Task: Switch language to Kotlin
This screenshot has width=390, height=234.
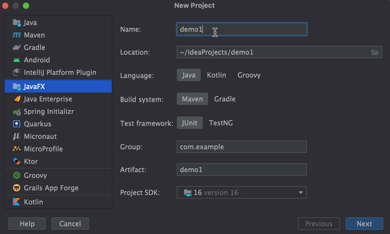Action: coord(216,75)
